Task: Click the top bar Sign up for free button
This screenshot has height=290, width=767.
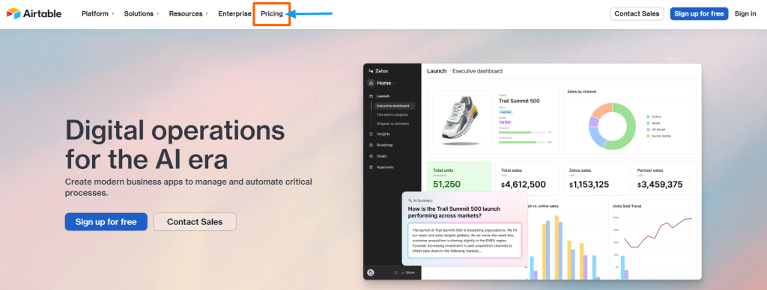Action: (699, 13)
